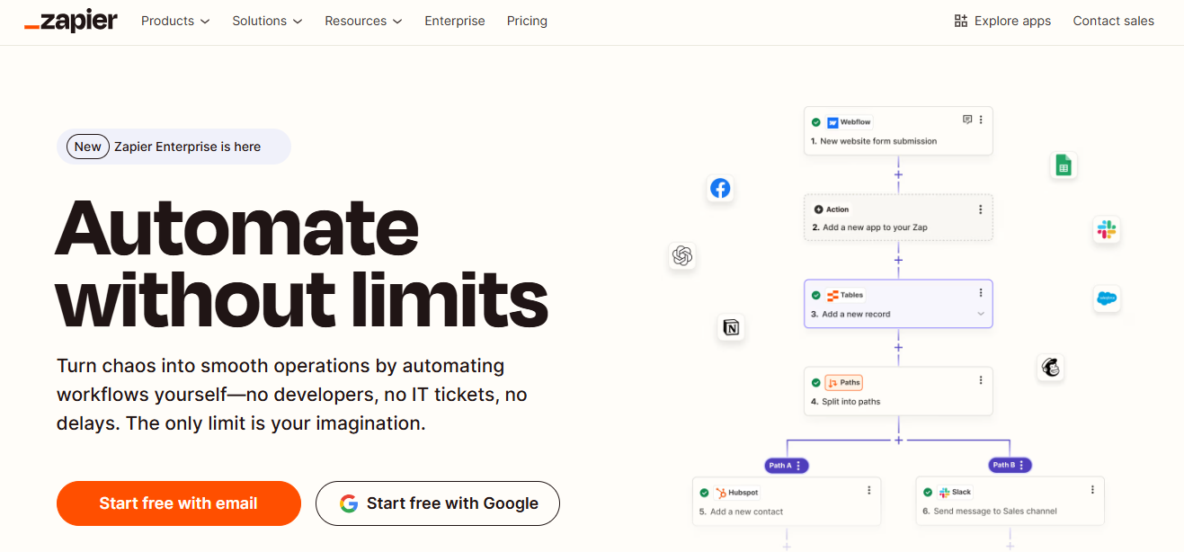Click the Salesforce cloud icon
This screenshot has height=552, width=1184.
point(1107,298)
